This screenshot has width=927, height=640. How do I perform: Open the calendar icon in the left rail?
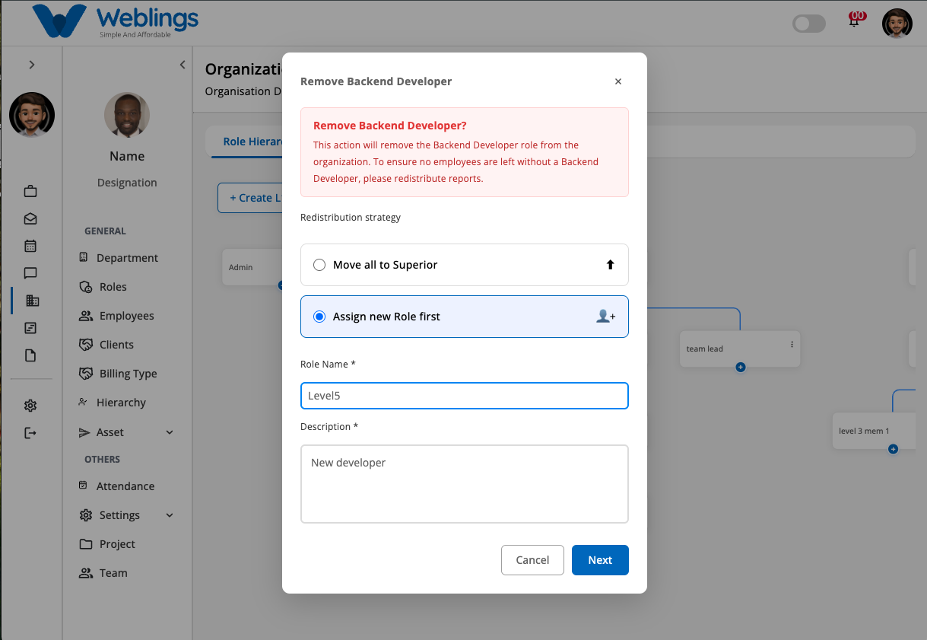click(30, 246)
